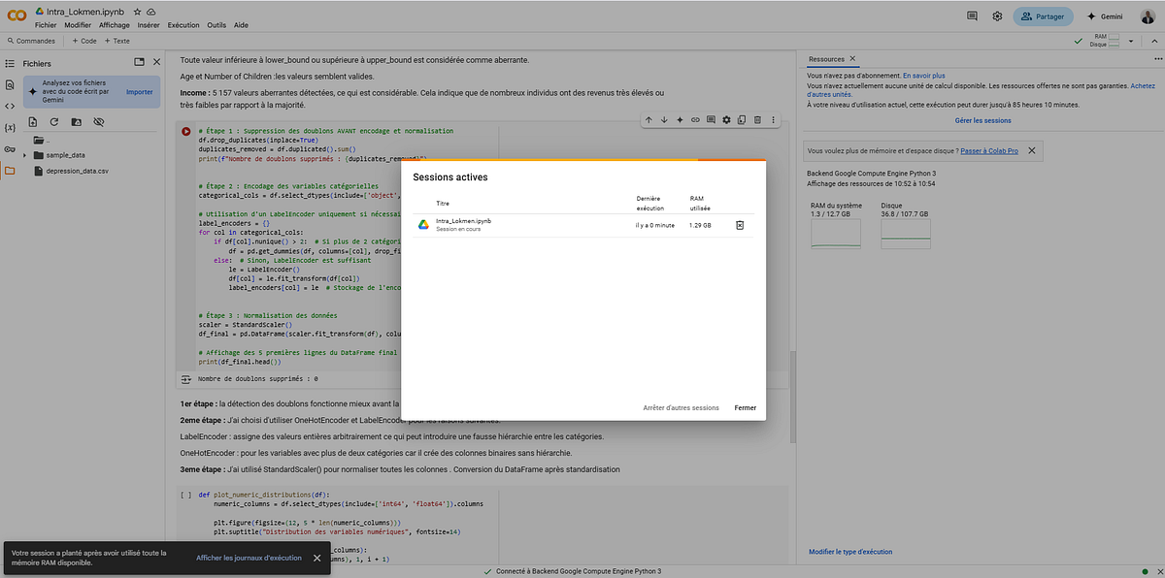Click the RAM du système usage graph

click(x=835, y=234)
